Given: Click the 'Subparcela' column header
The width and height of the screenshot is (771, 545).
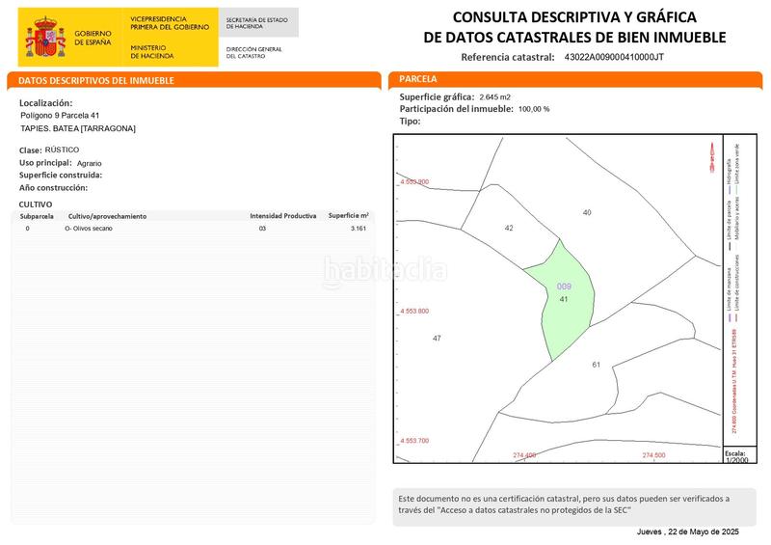Looking at the screenshot, I should (37, 216).
